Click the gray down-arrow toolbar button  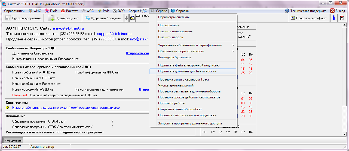click(127, 18)
